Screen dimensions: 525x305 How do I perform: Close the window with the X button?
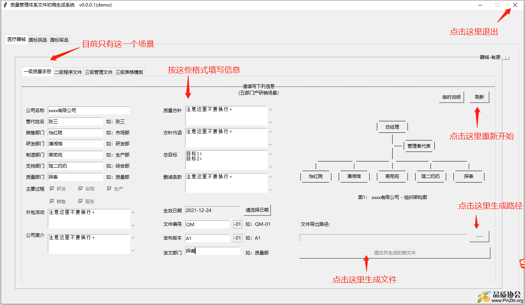[x=515, y=5]
